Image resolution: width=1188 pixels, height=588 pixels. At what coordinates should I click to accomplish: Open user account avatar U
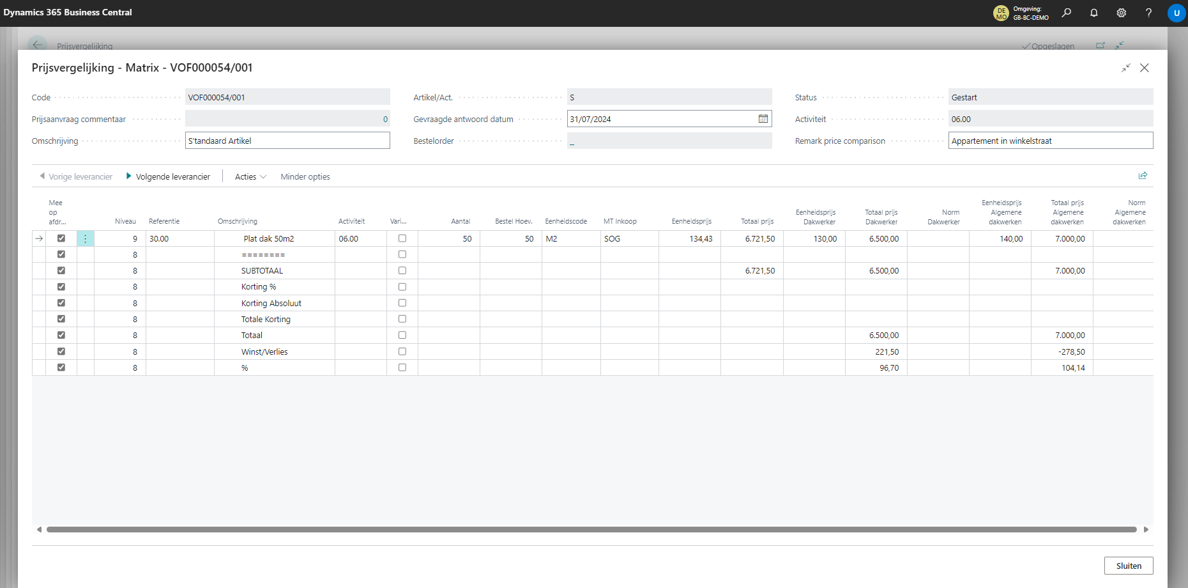coord(1177,13)
